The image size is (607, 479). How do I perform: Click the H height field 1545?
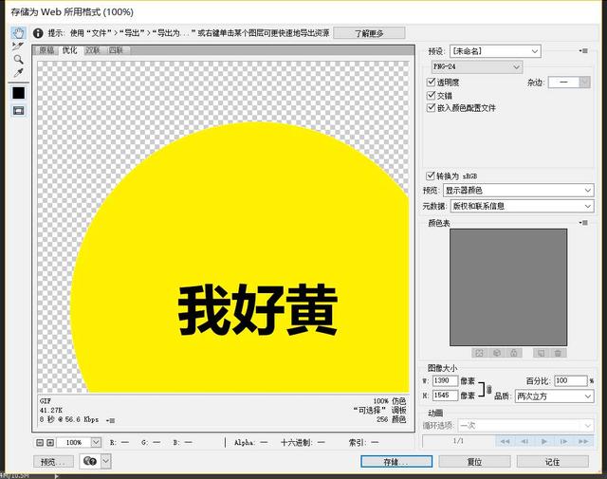[x=445, y=396]
